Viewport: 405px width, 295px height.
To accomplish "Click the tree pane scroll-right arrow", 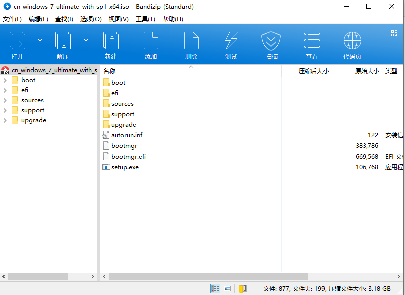I will coord(93,277).
